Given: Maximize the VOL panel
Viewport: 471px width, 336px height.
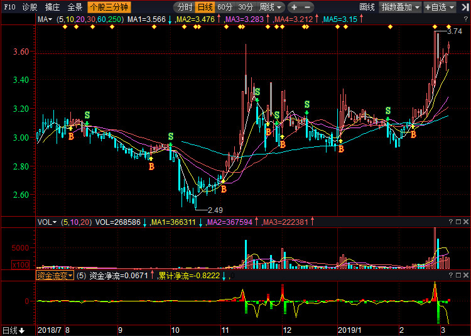Looking at the screenshot, I should (x=458, y=222).
